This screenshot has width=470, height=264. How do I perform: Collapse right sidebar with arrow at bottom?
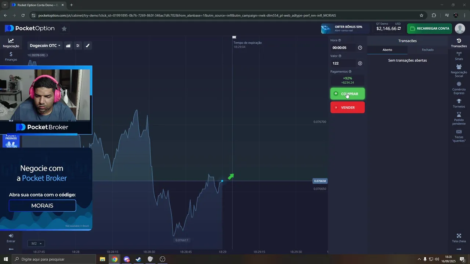click(x=459, y=249)
